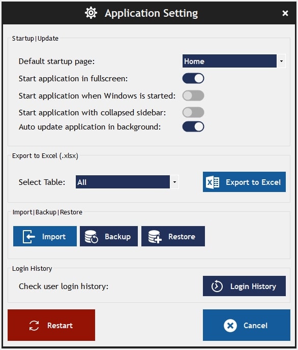Click the Home combo box field

coord(229,61)
